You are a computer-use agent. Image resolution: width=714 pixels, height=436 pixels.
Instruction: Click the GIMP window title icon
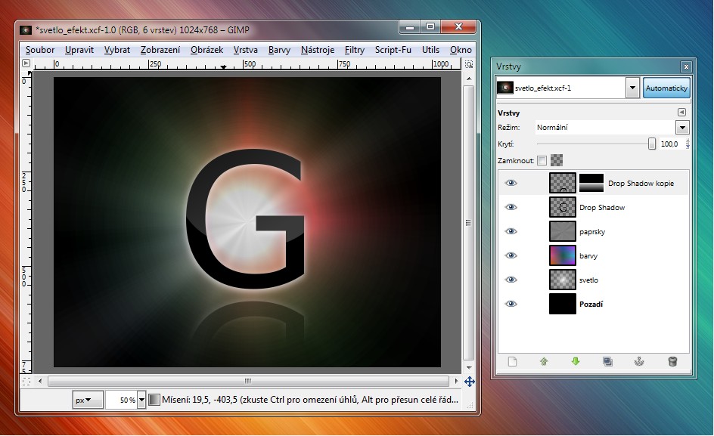click(x=26, y=30)
